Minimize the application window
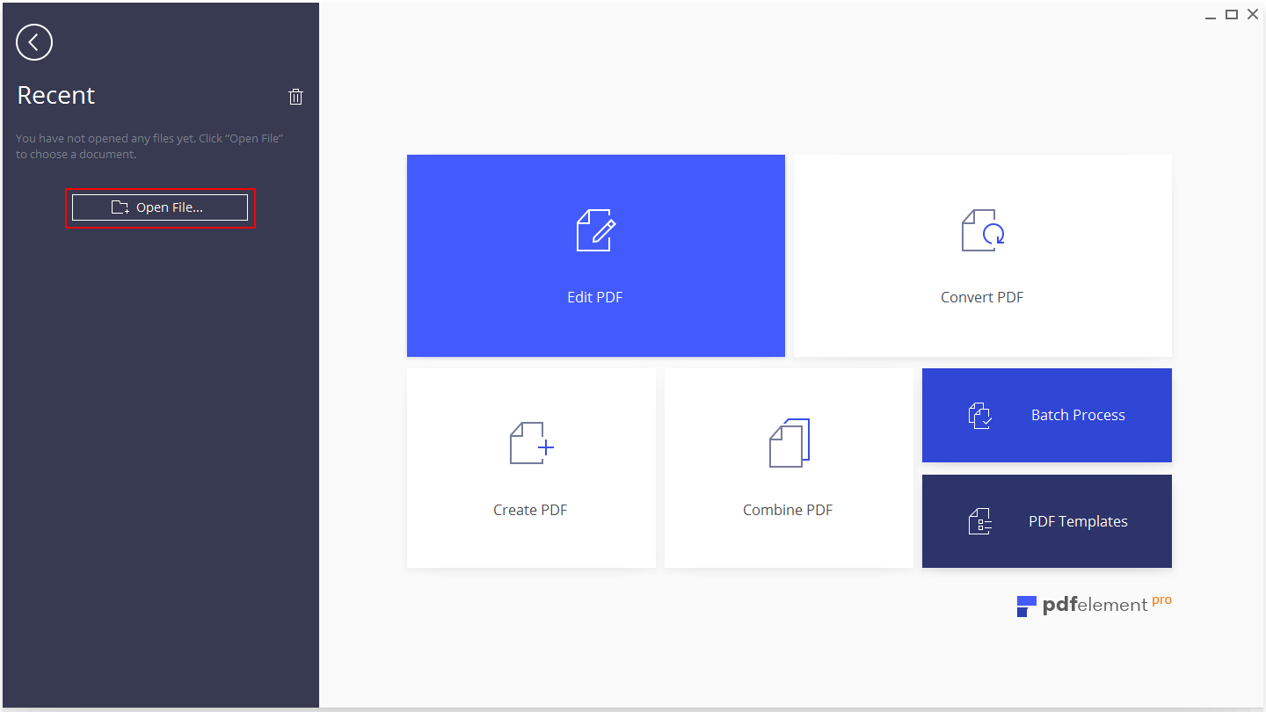Image resolution: width=1266 pixels, height=712 pixels. 1211,14
